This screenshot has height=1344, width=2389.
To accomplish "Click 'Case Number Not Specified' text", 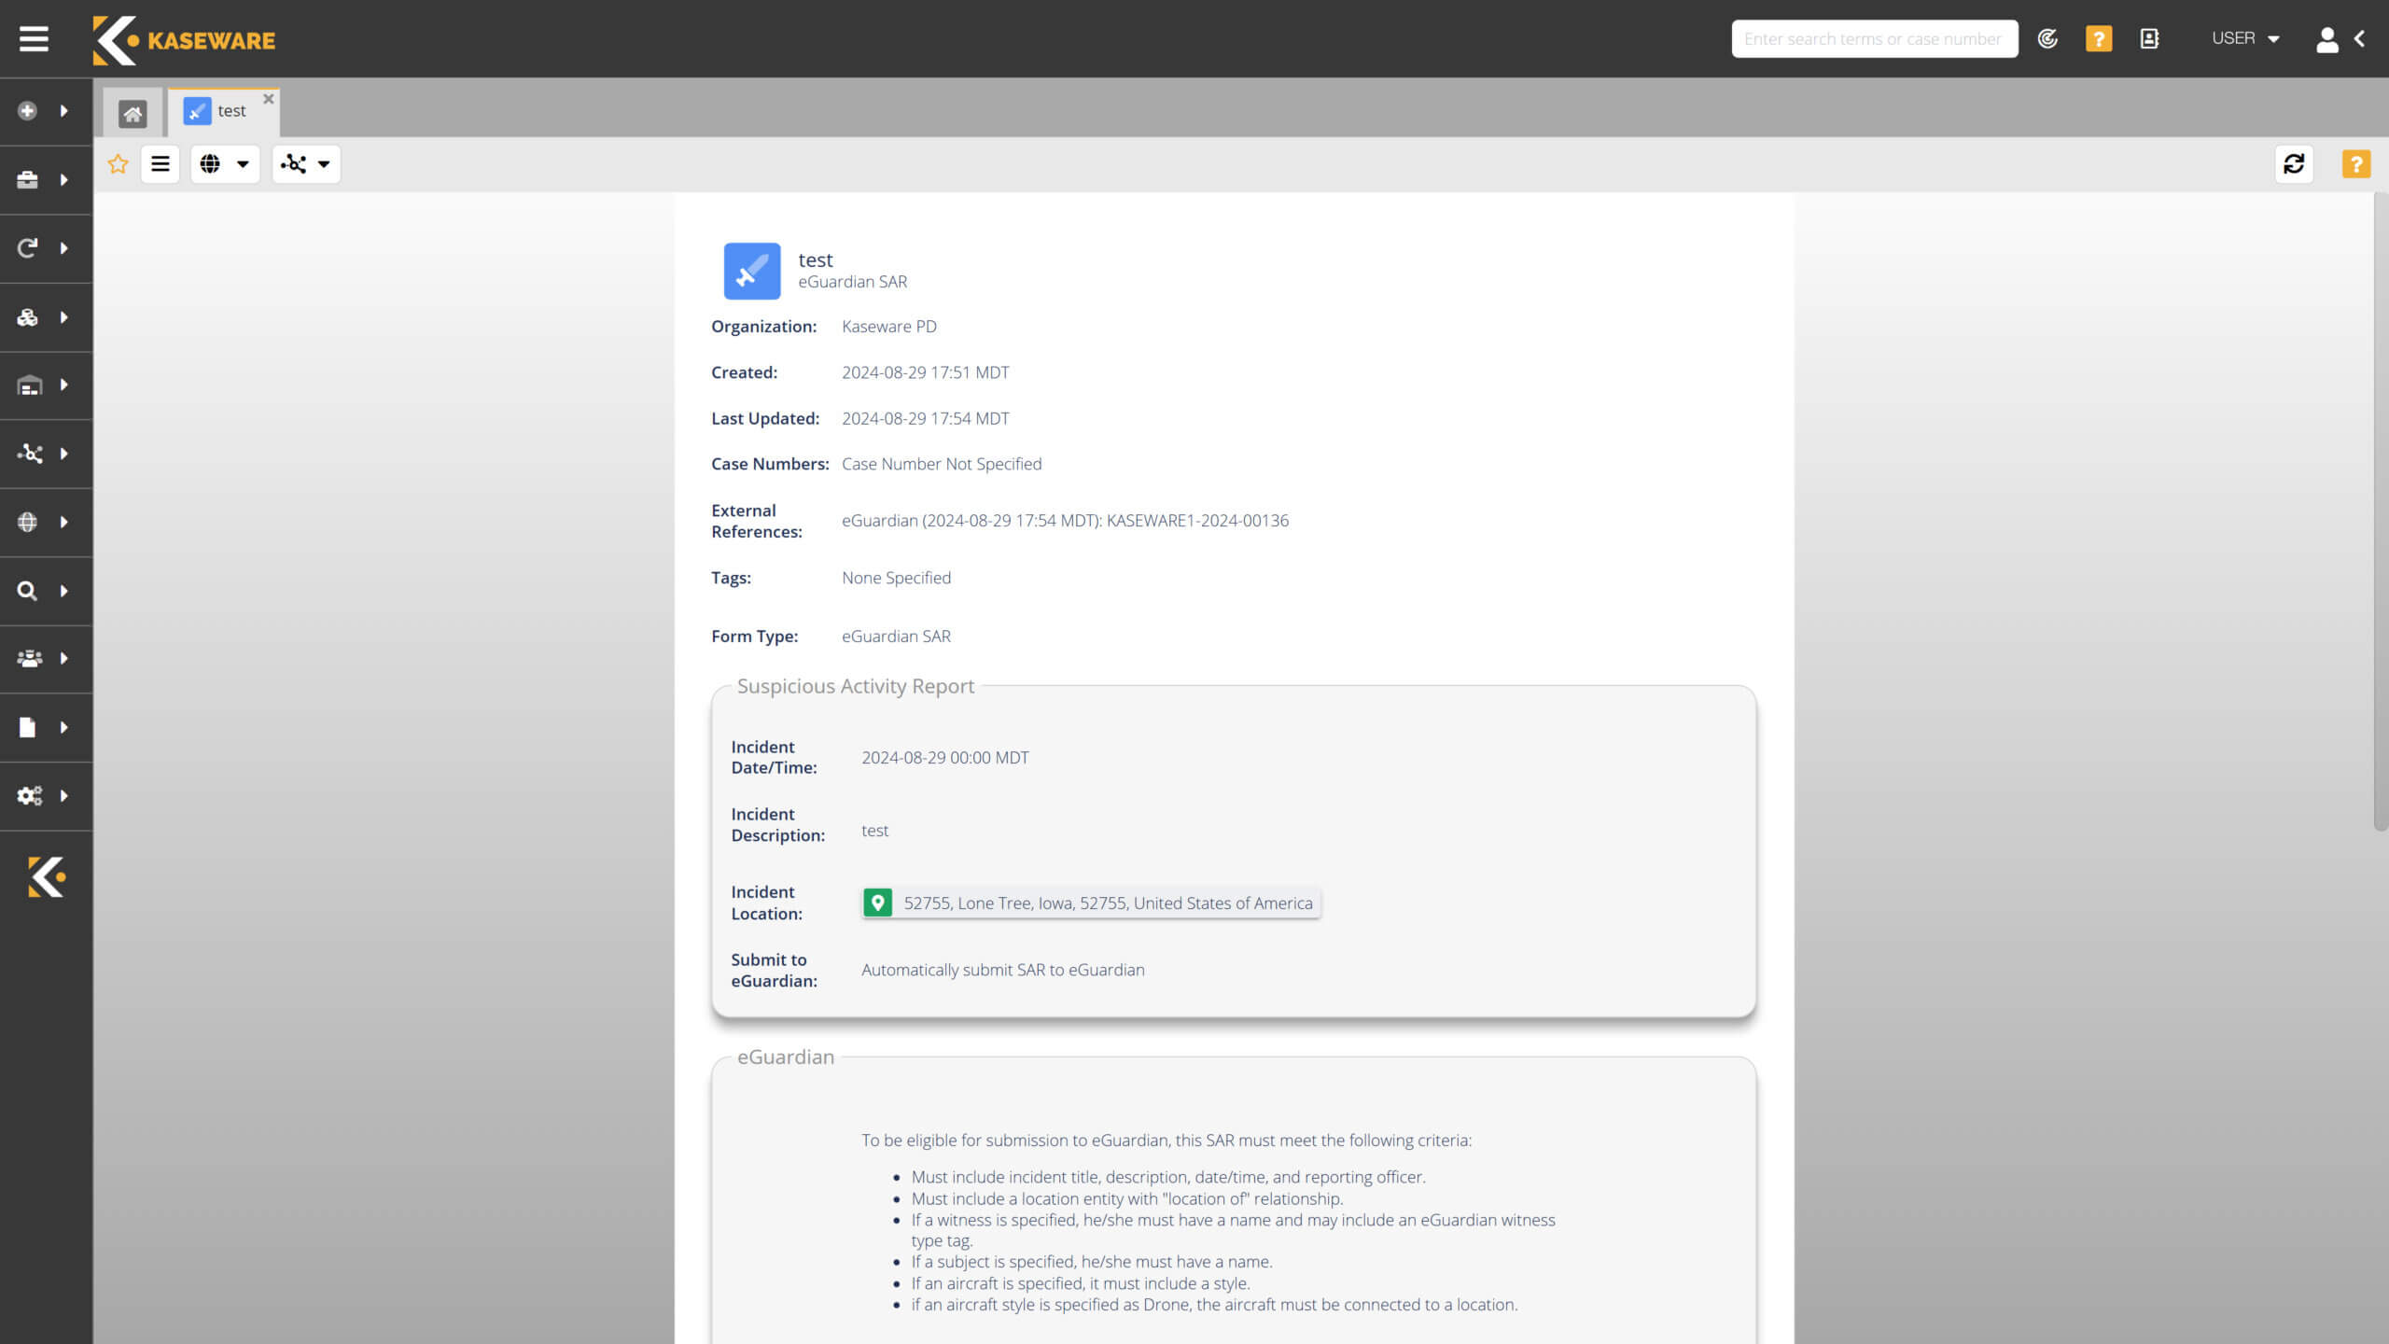I will click(x=942, y=464).
